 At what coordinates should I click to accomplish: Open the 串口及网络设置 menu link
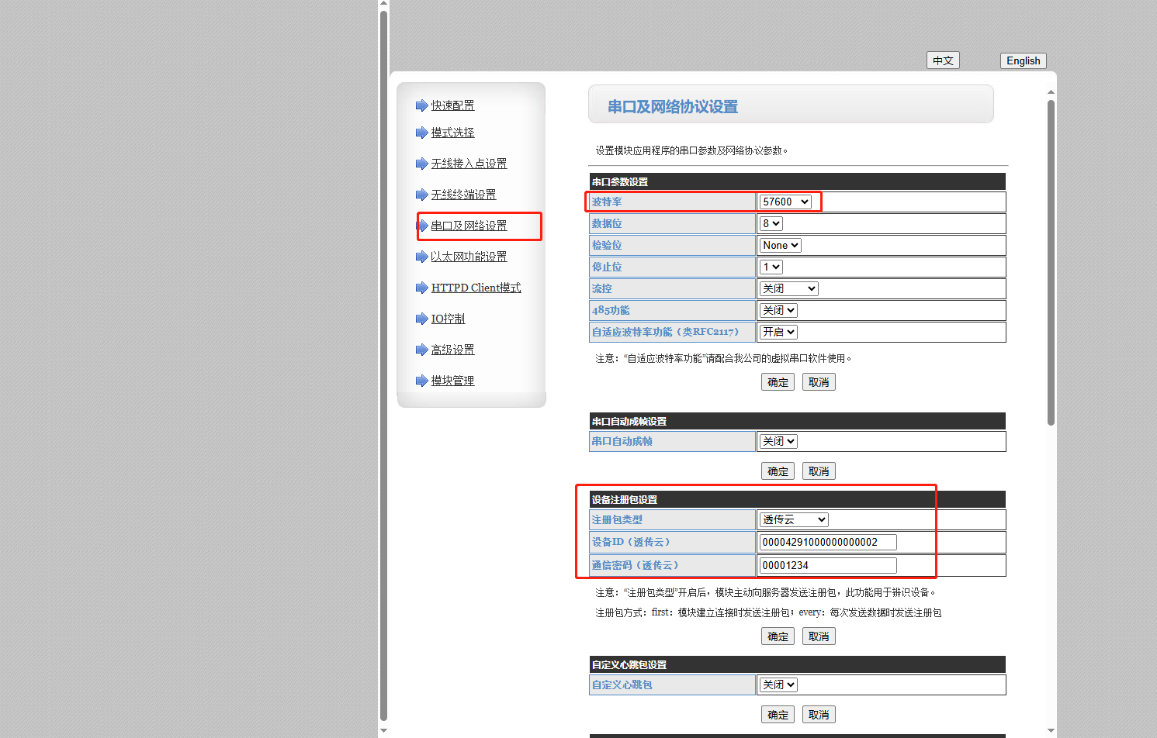point(469,226)
